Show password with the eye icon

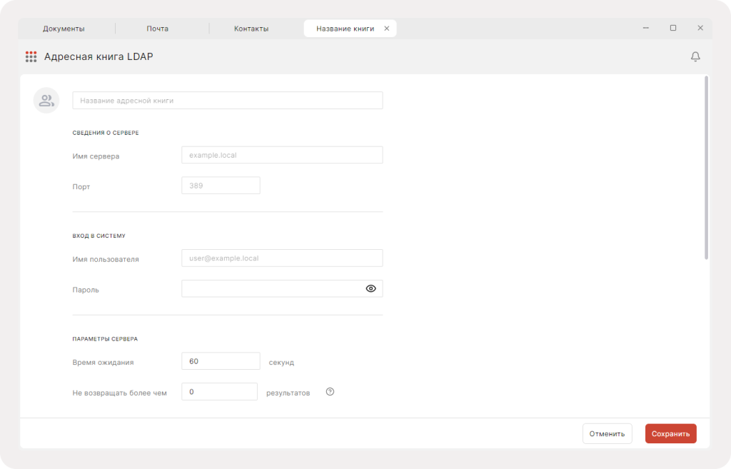pyautogui.click(x=370, y=288)
